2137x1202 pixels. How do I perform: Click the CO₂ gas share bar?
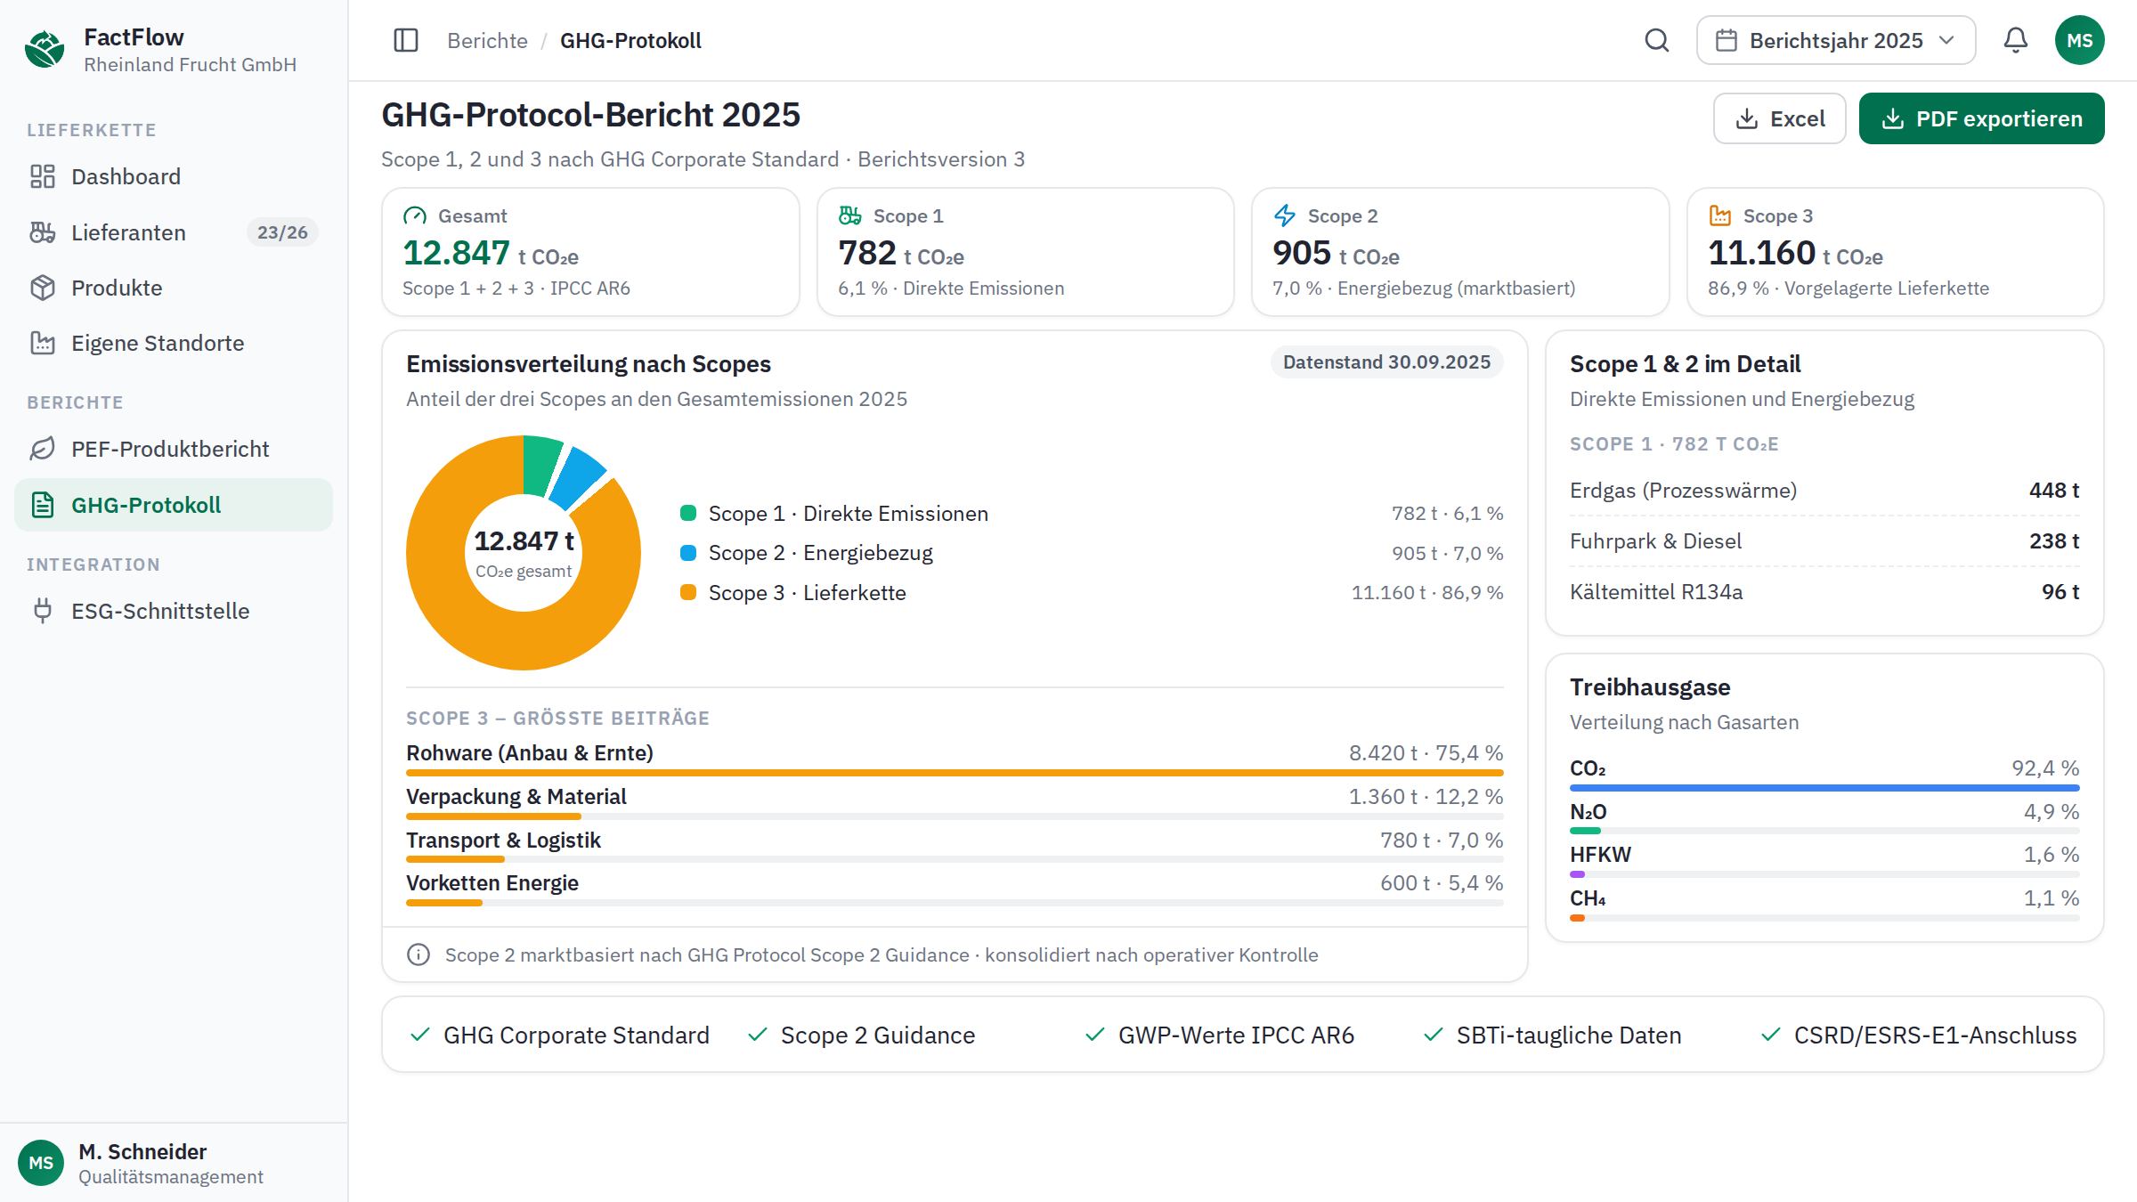coord(1824,788)
